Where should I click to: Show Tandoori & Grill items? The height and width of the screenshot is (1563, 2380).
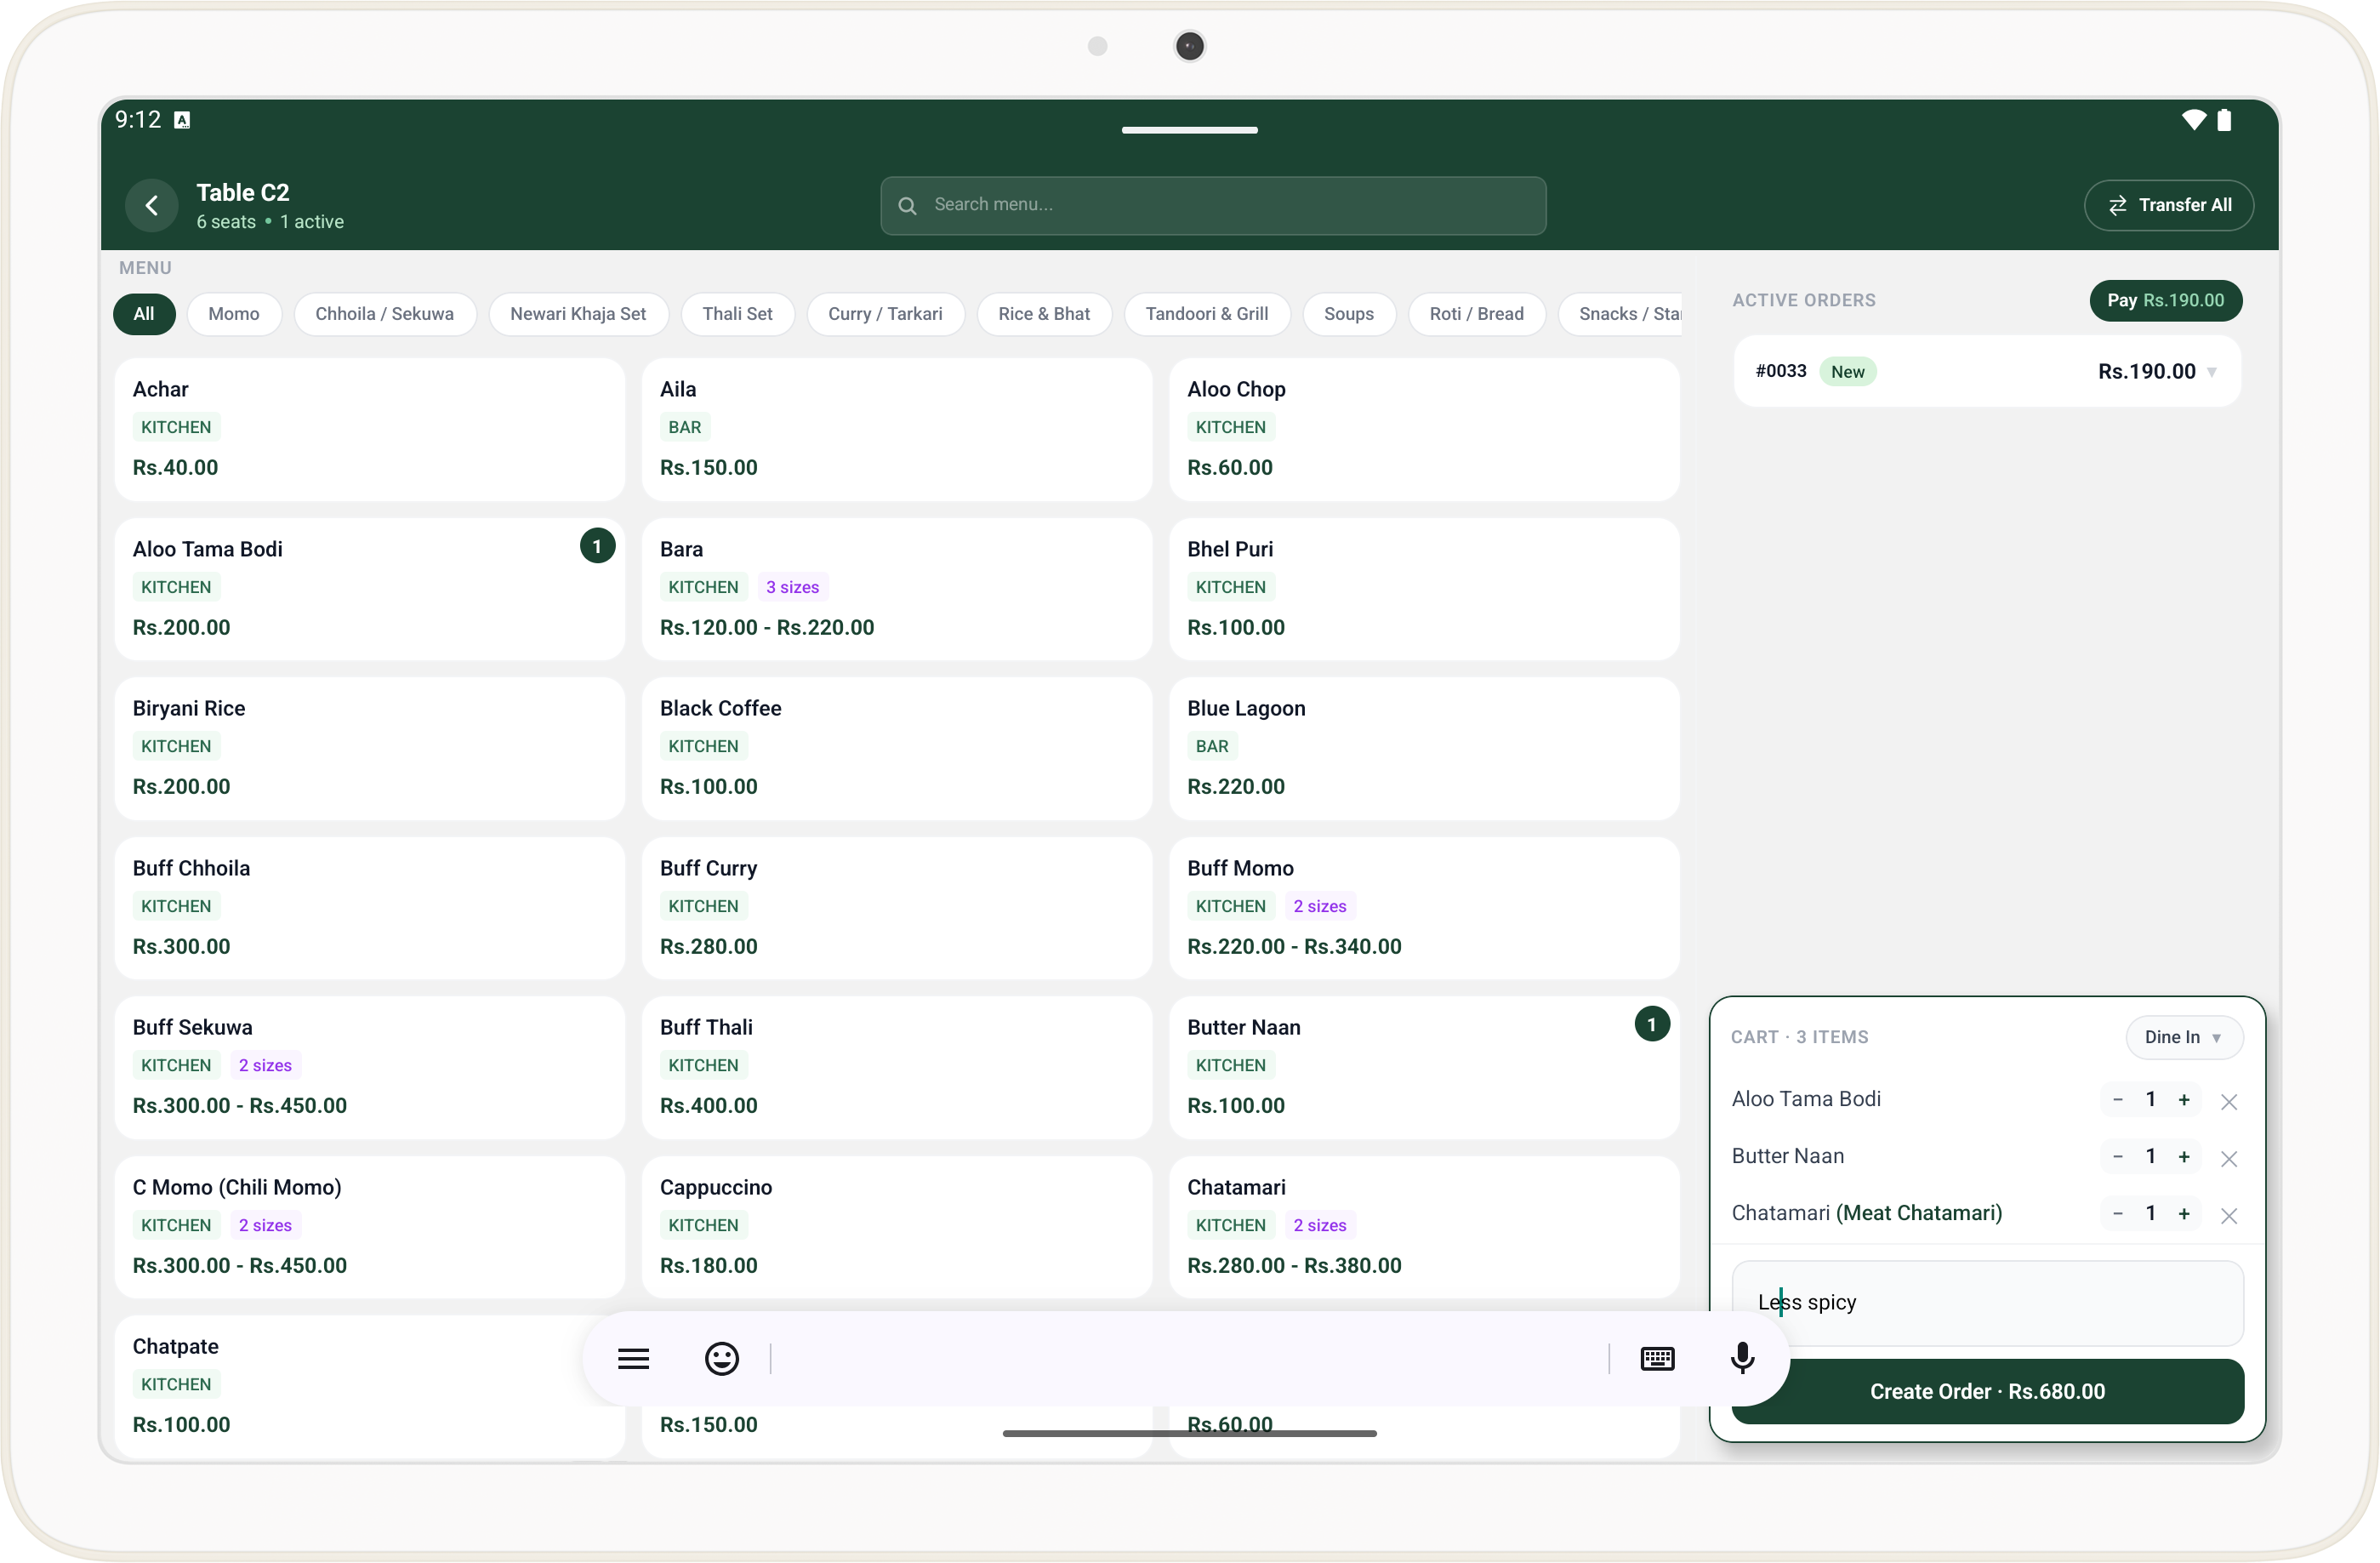coord(1206,314)
